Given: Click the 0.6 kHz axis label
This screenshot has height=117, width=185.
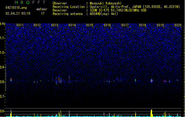Looking at the screenshot, I should [2, 111].
